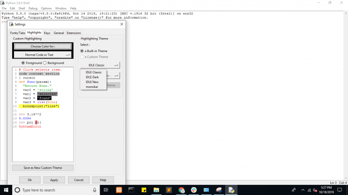The image size is (348, 195).
Task: Click the yellow breakpoint line in sample code
Action: tap(41, 106)
